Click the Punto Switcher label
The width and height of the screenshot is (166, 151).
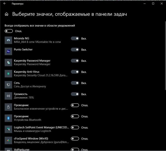pos(23,49)
